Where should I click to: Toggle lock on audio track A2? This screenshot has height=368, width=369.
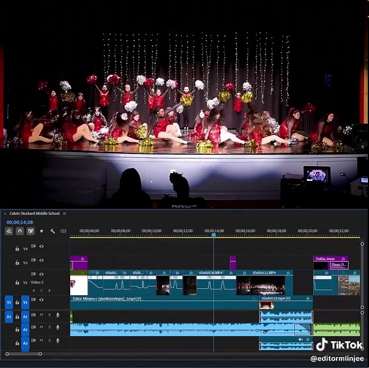click(x=17, y=330)
